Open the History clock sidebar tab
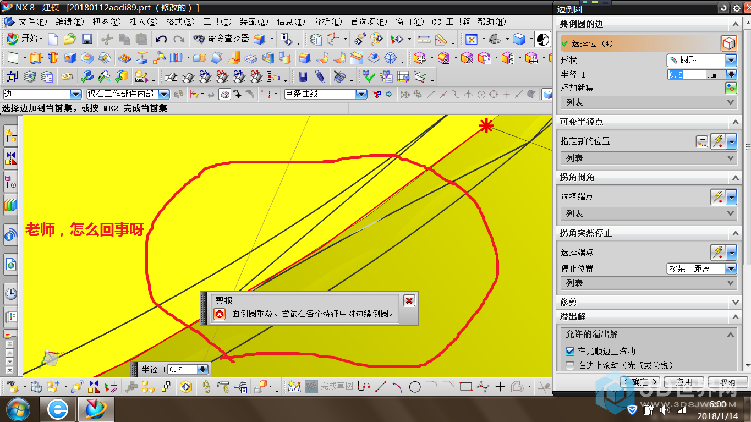751x422 pixels. click(10, 293)
